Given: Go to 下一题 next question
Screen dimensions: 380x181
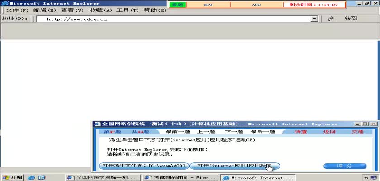Looking at the screenshot, I should 234,132.
